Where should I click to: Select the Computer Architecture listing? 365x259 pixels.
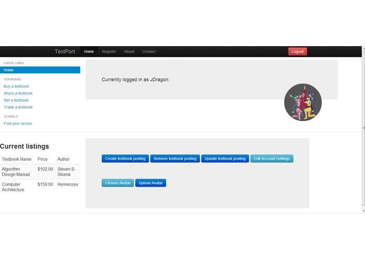(13, 187)
